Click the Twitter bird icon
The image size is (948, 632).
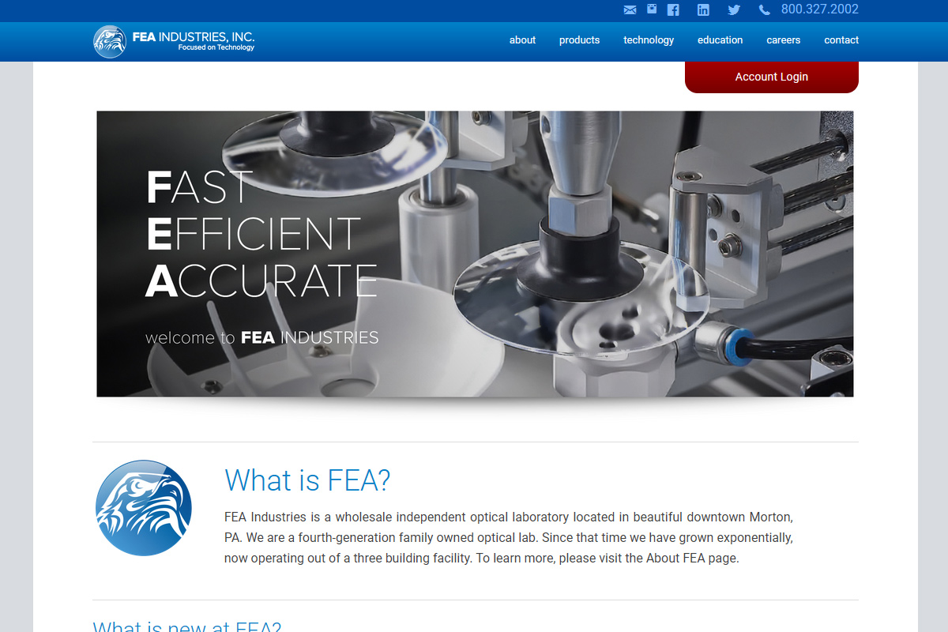[734, 9]
